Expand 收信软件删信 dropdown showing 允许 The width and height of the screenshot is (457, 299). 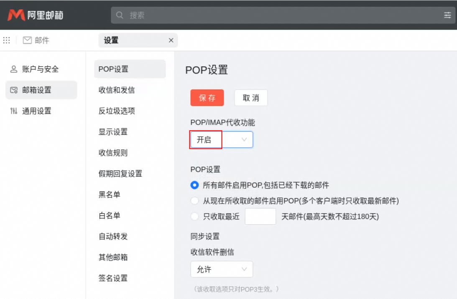[x=222, y=269]
